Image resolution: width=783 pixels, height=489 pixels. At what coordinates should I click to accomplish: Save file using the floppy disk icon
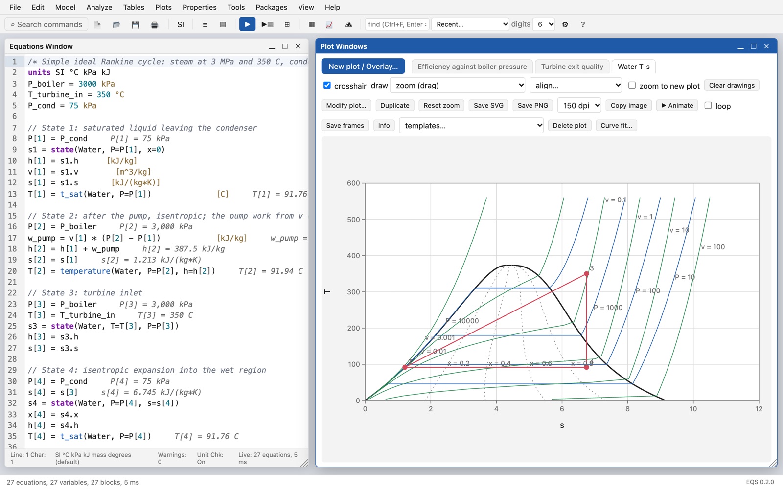point(136,24)
